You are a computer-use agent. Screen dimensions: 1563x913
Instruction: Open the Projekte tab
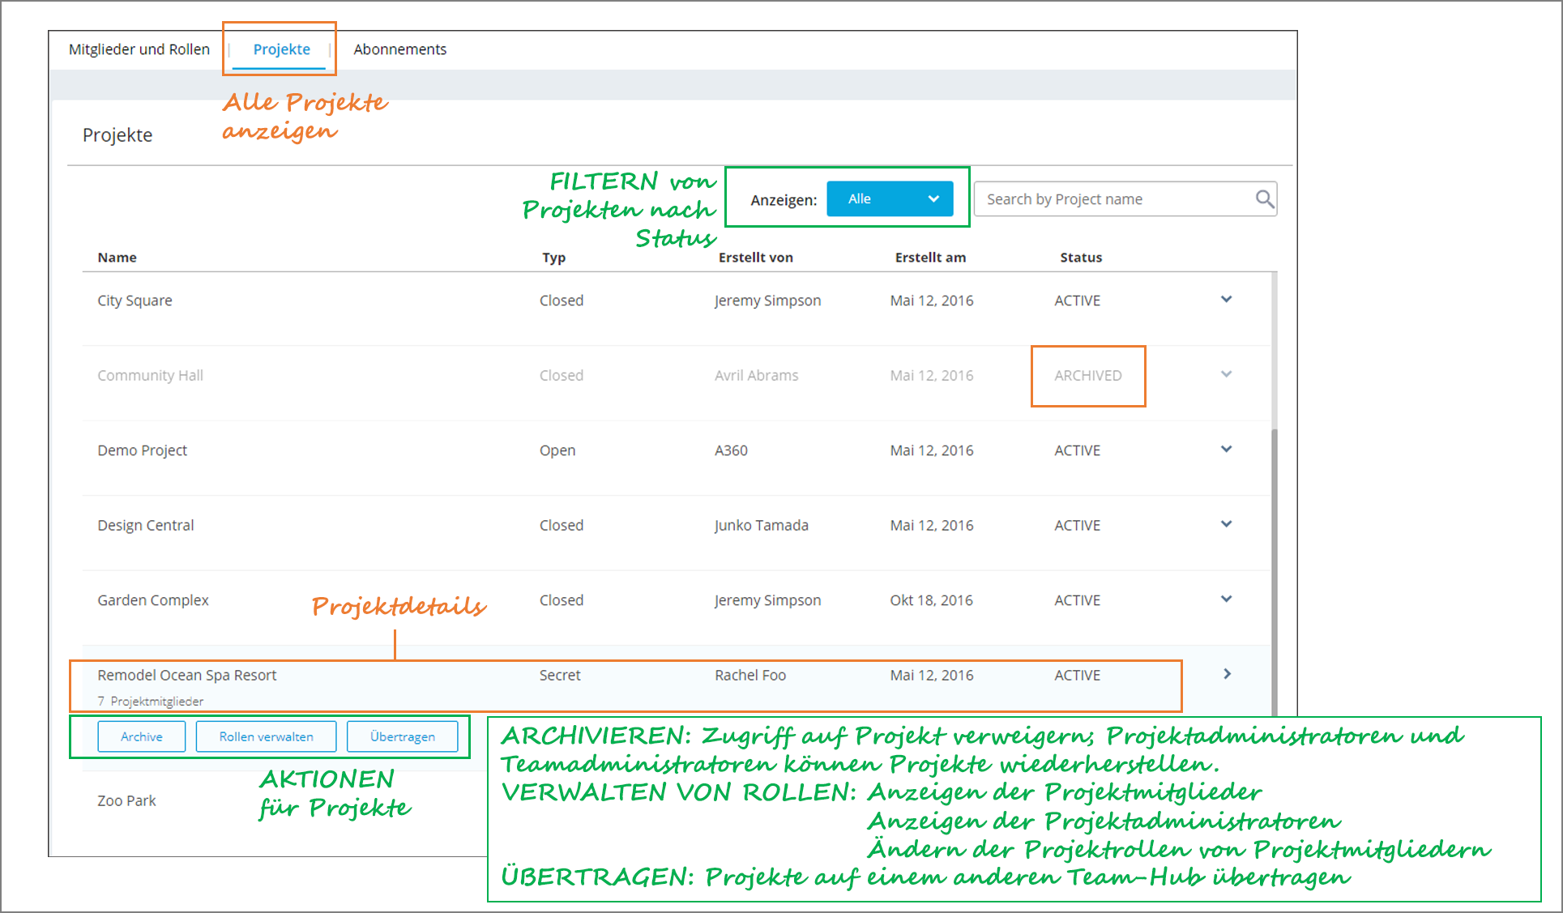pos(281,49)
